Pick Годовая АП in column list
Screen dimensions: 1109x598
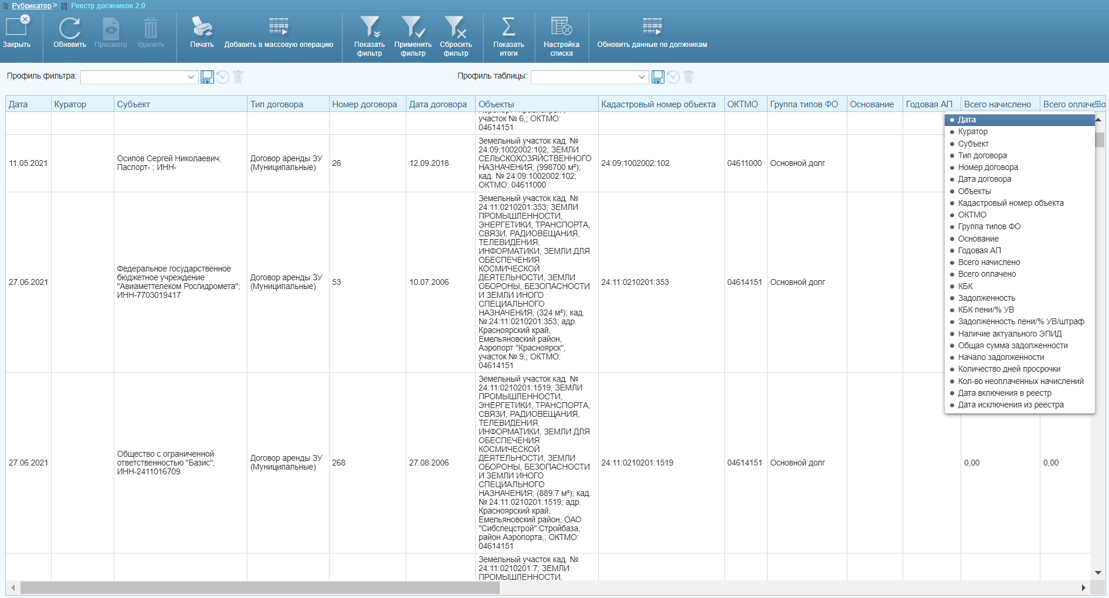[1020, 250]
